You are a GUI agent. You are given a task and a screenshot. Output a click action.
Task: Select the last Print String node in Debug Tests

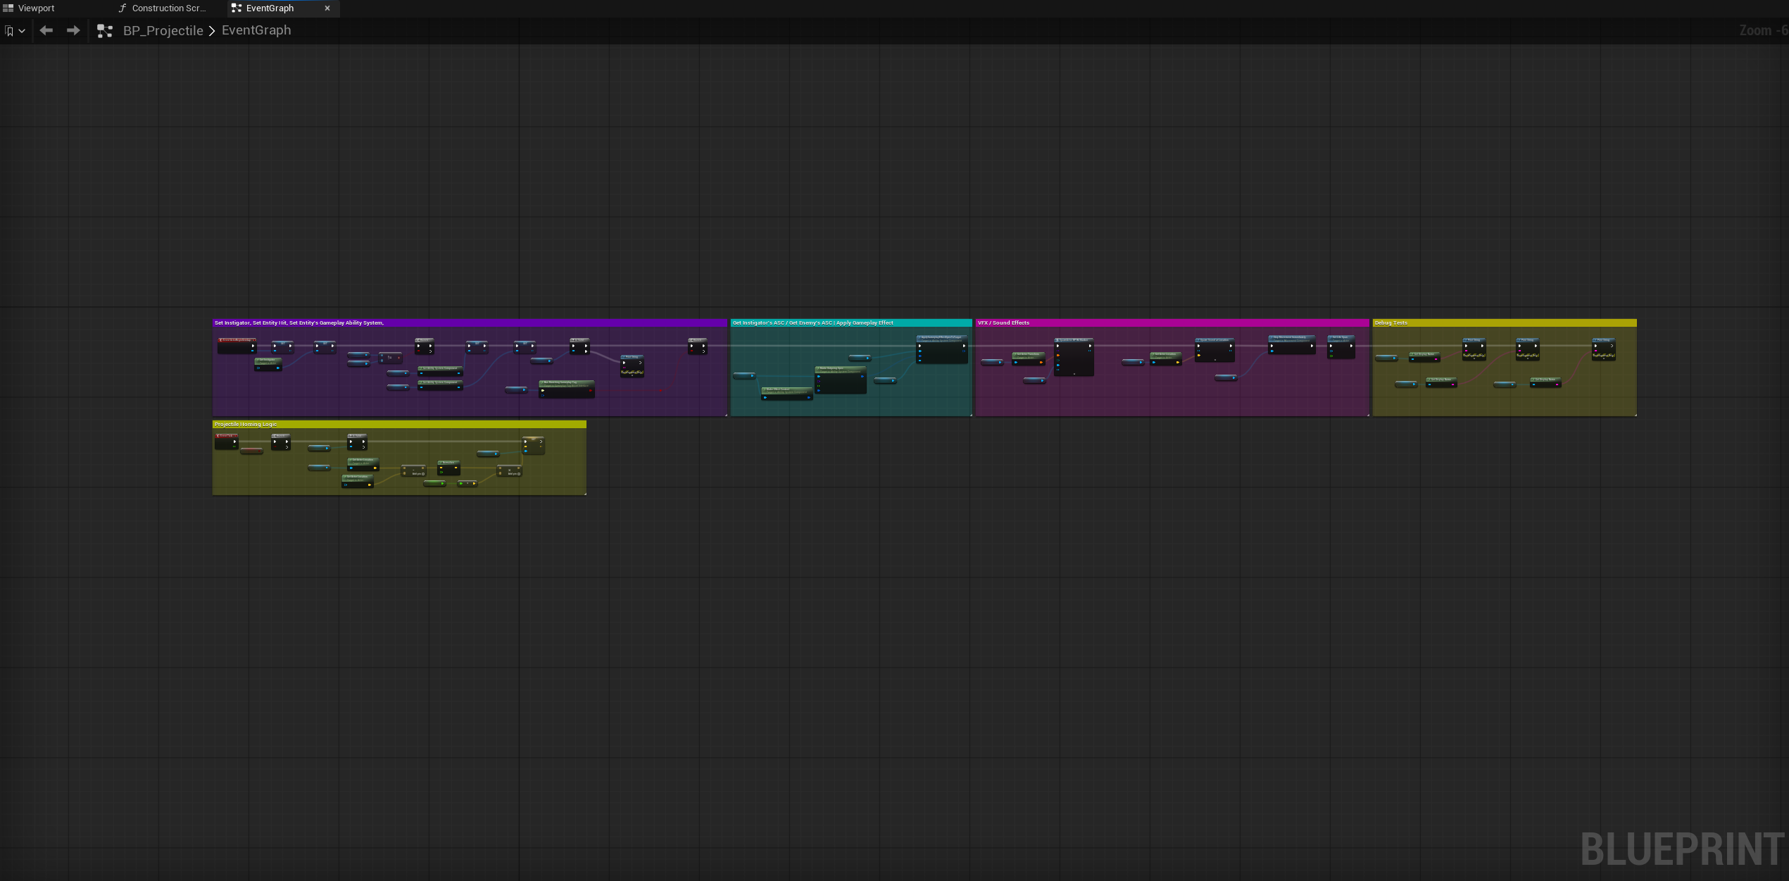1604,349
